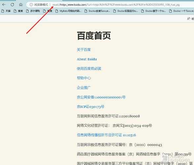Open the Docker一个Tomcat bookmark

(x=181, y=11)
